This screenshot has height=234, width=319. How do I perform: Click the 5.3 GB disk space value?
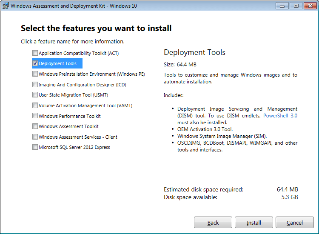click(x=290, y=197)
